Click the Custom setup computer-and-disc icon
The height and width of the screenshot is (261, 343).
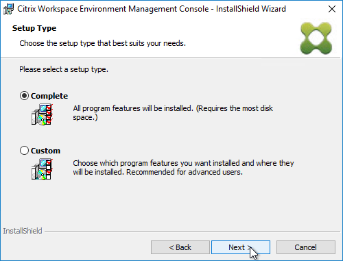42,169
